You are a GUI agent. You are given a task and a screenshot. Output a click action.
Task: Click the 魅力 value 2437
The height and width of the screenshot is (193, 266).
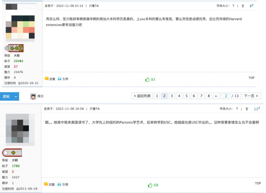coord(16,177)
